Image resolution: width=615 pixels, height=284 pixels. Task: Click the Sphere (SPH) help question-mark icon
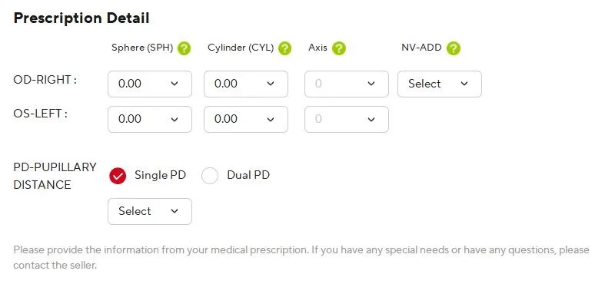(184, 48)
